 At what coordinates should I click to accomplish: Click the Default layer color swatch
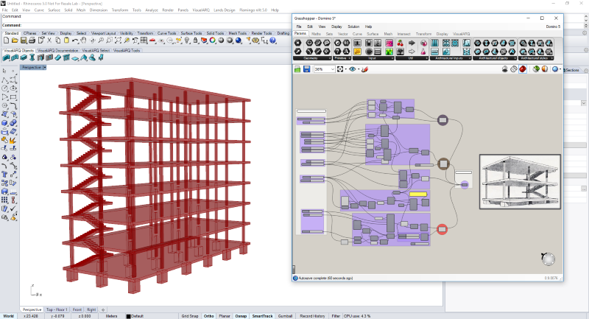pyautogui.click(x=128, y=316)
